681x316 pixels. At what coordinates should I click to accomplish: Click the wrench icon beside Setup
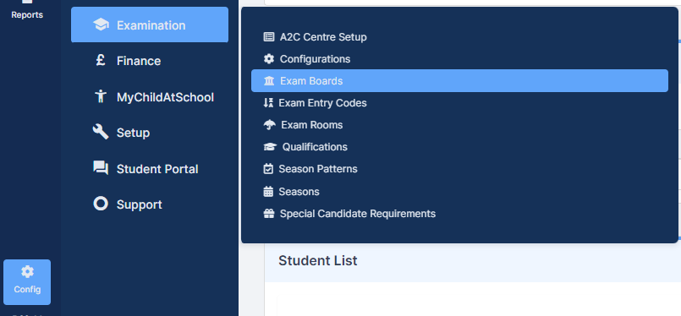(x=101, y=132)
